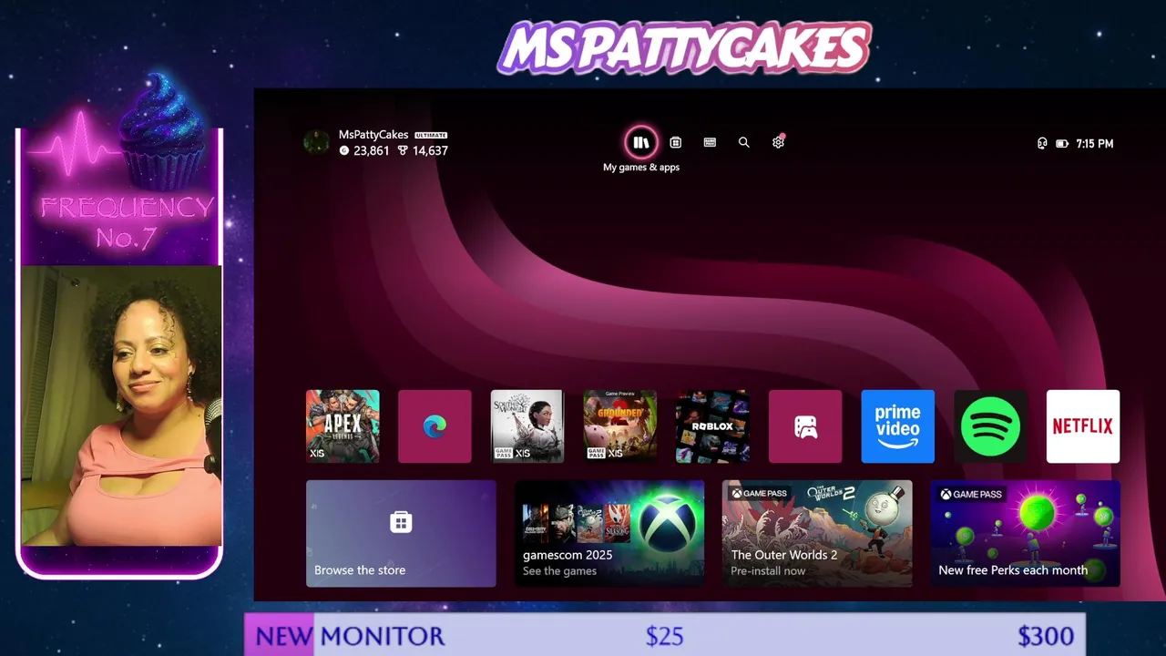Launch the Netflix app tile
1166x656 pixels.
pyautogui.click(x=1083, y=426)
